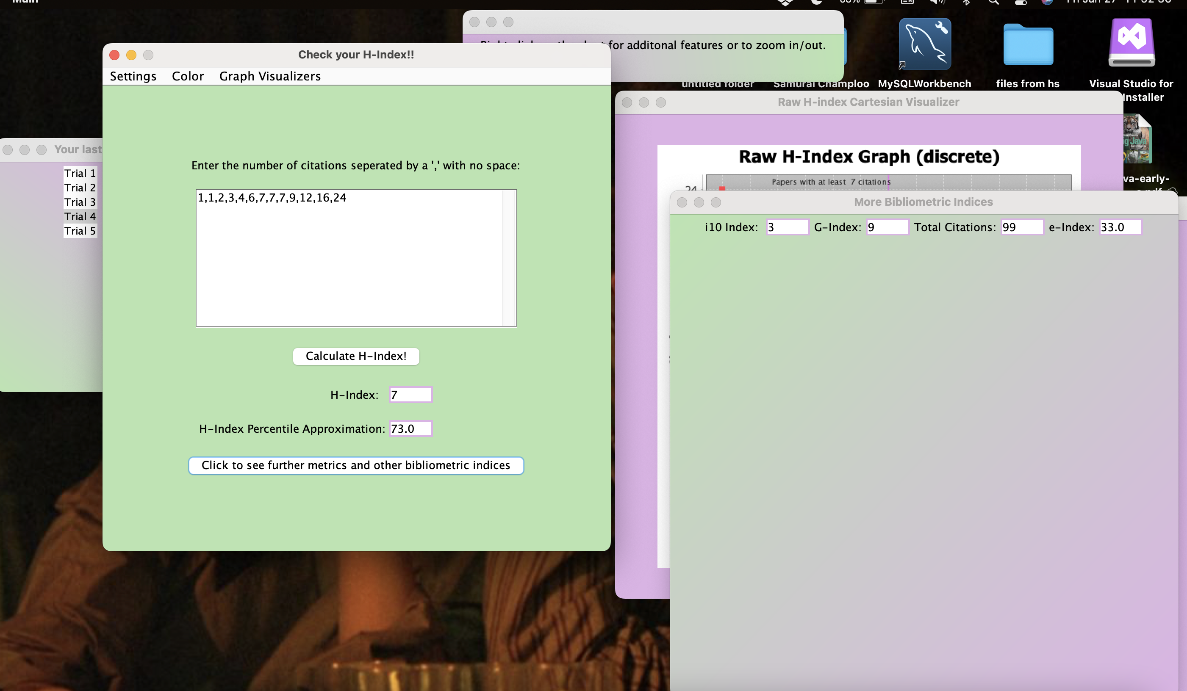Open the 'files from hs' folder
This screenshot has width=1187, height=691.
pyautogui.click(x=1028, y=45)
